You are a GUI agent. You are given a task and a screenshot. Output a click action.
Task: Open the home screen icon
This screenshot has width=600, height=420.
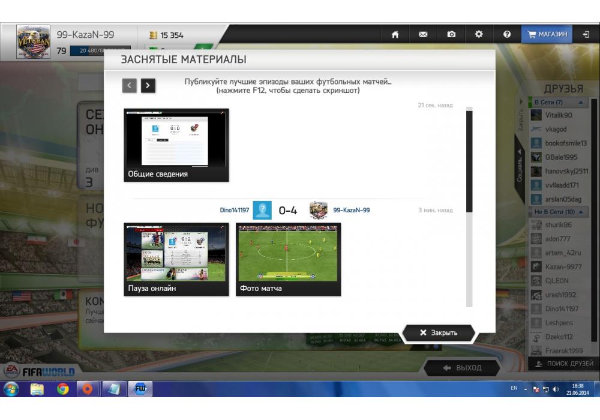395,35
